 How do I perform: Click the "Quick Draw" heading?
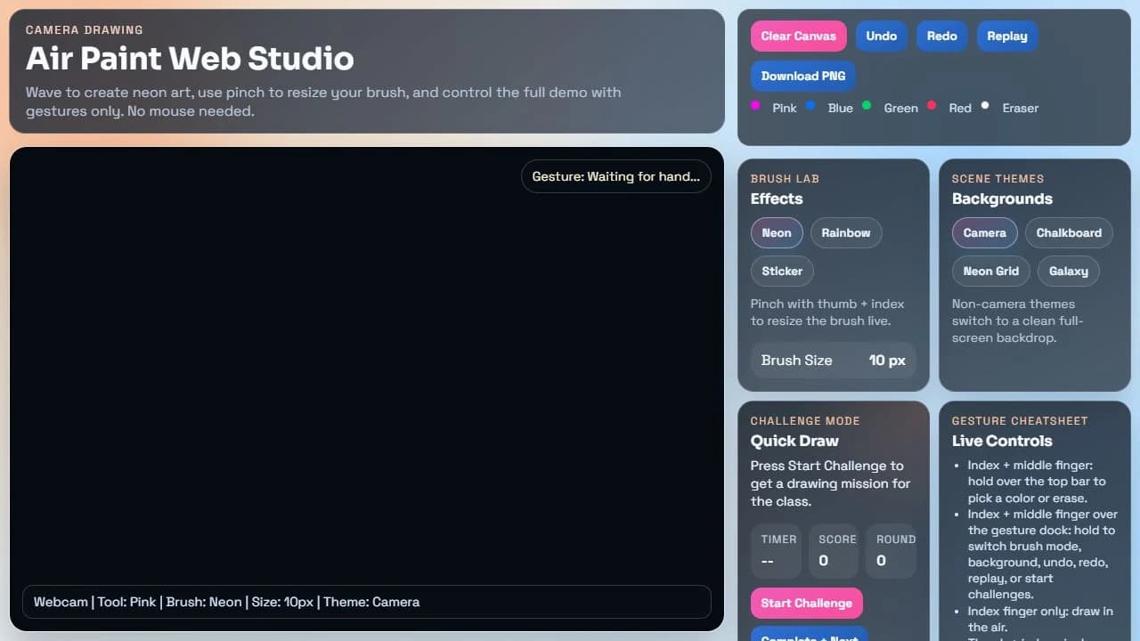pos(794,441)
